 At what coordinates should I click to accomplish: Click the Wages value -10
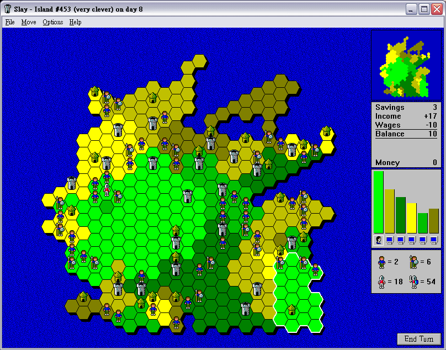click(431, 125)
